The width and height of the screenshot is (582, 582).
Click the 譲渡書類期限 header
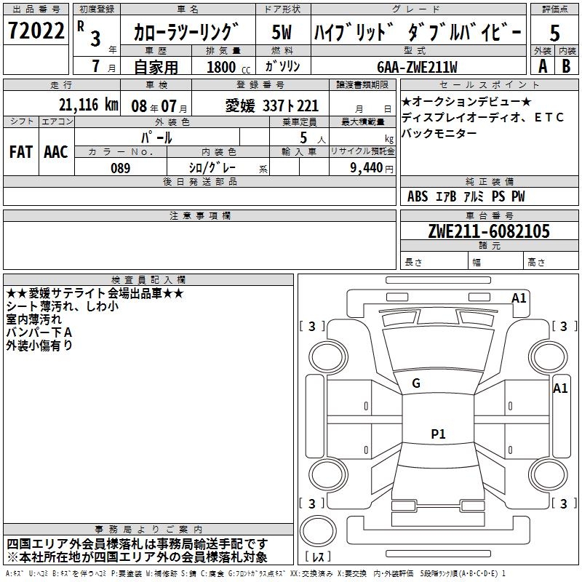coord(362,84)
